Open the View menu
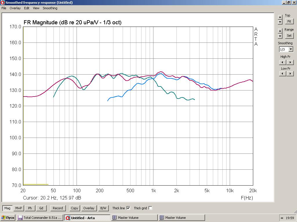The height and width of the screenshot is (222, 297). coord(36,8)
